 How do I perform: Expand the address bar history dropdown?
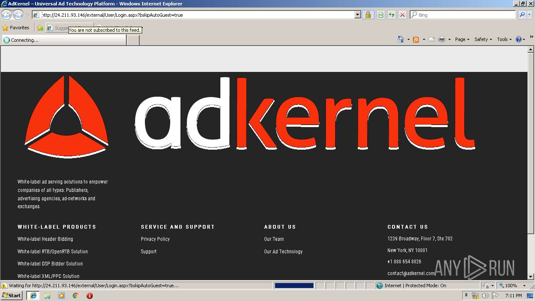tap(357, 15)
